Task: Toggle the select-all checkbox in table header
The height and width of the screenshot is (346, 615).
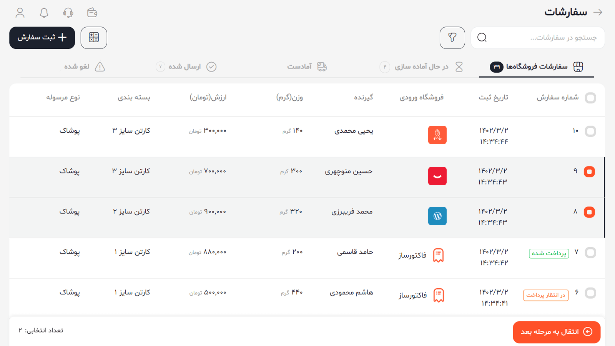Action: click(x=590, y=98)
